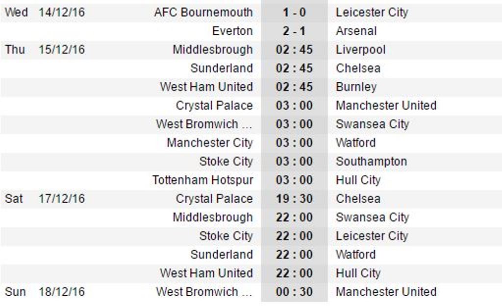
Task: Click Watford opposite Manchester City
Action: click(x=356, y=142)
